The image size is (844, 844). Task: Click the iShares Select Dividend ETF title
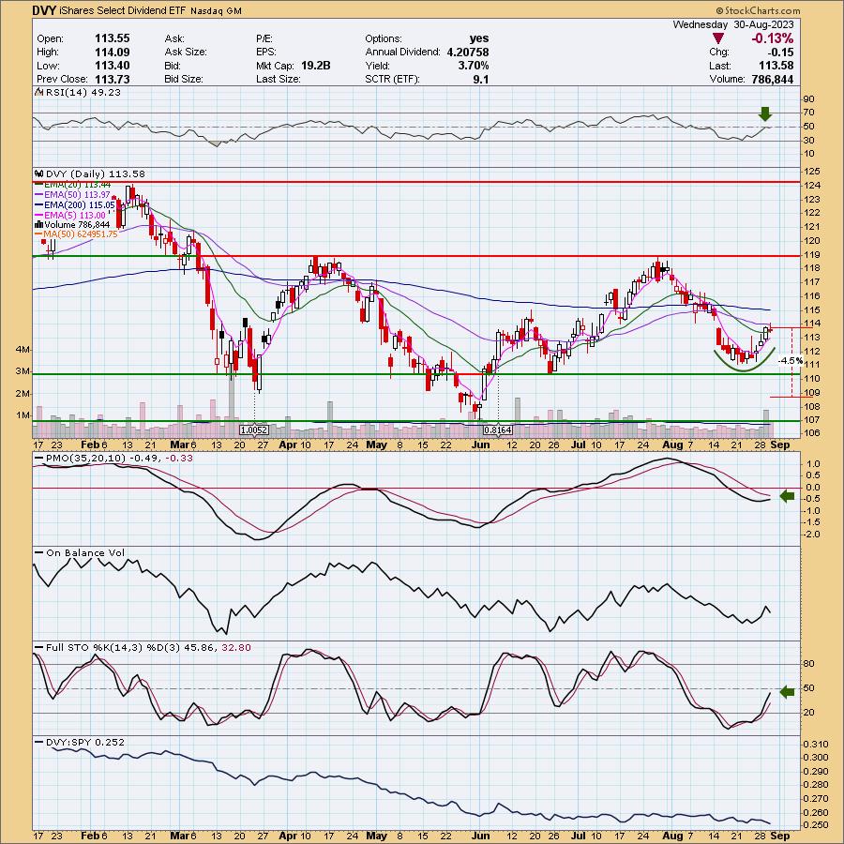(x=122, y=10)
